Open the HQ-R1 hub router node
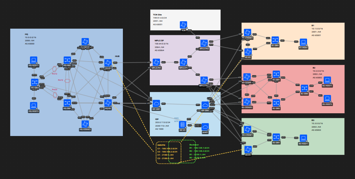 point(108,63)
